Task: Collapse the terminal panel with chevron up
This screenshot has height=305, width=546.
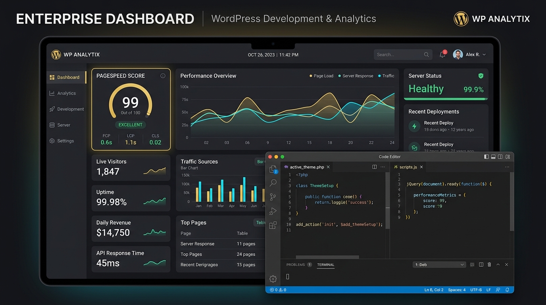Action: coord(498,264)
